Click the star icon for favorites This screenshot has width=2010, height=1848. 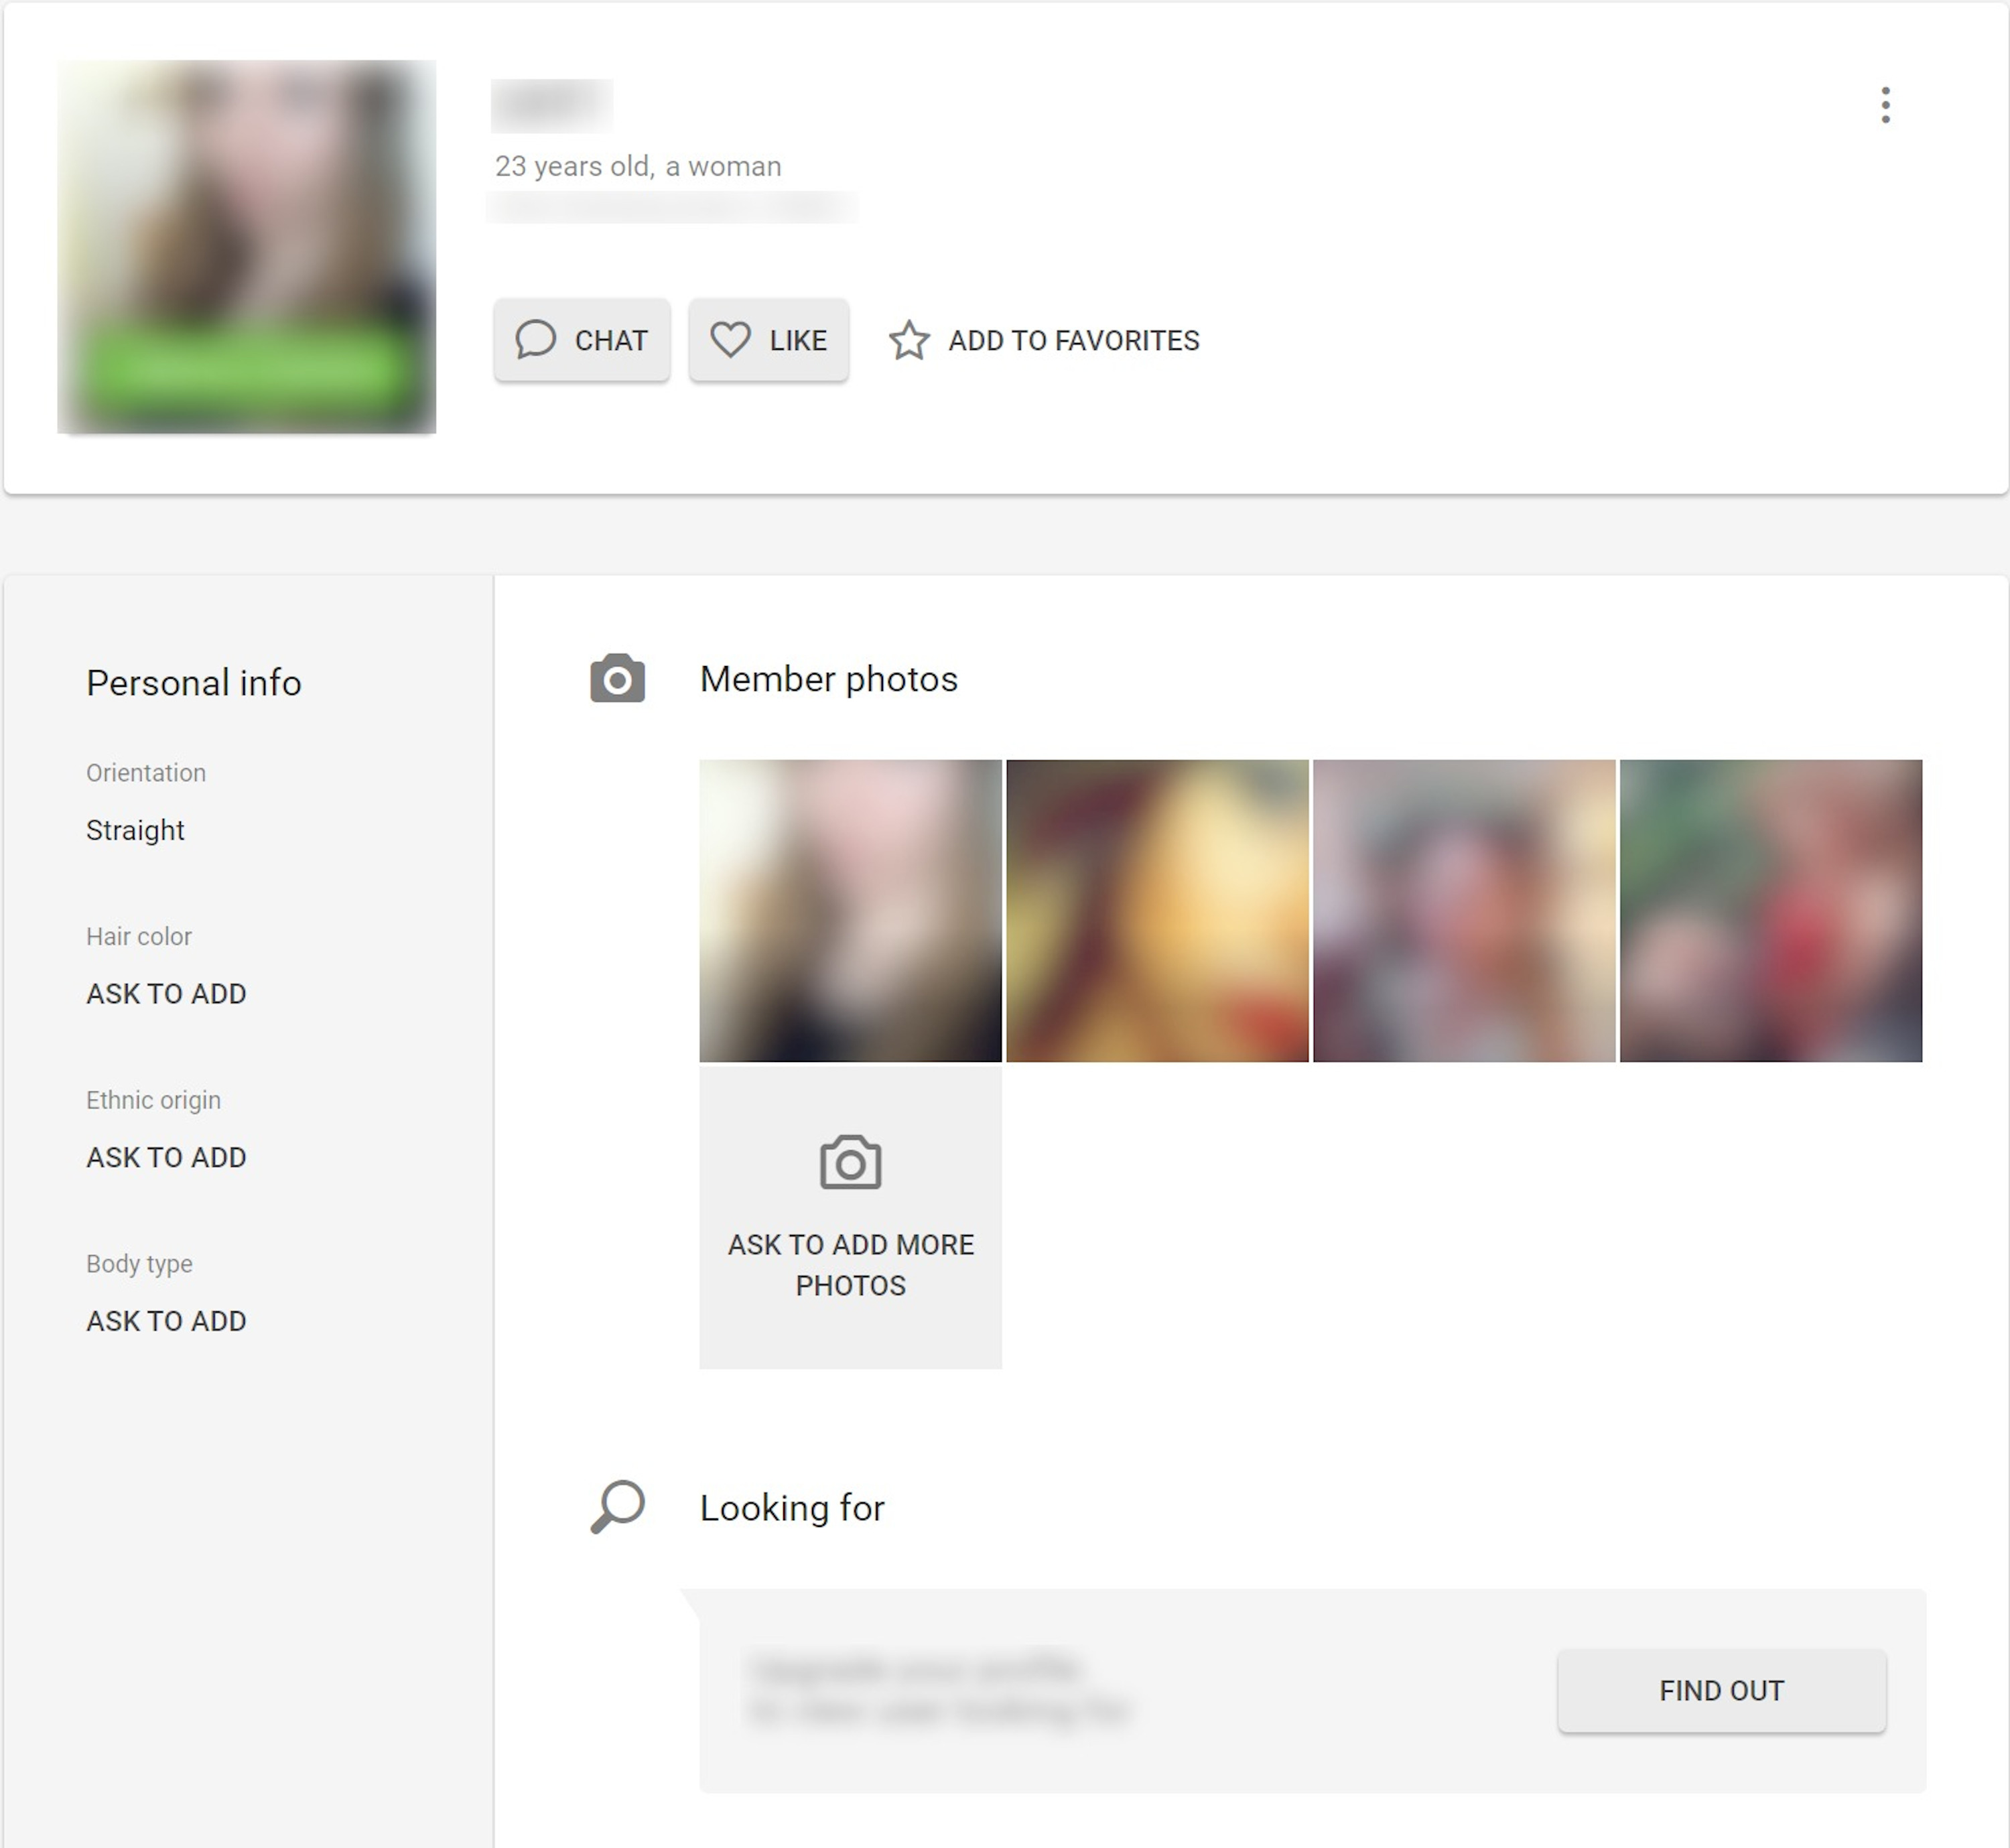(909, 341)
